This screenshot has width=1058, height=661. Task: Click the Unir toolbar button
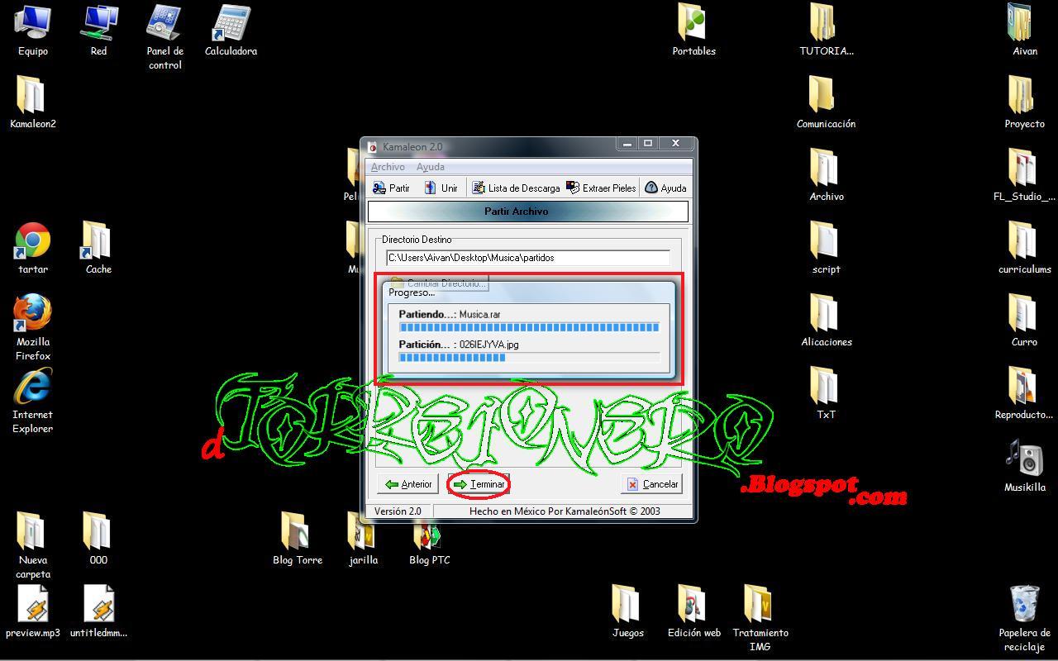(x=441, y=188)
